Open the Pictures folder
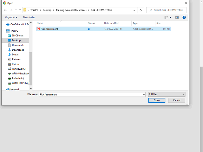The width and height of the screenshot is (203, 152). [x=14, y=59]
